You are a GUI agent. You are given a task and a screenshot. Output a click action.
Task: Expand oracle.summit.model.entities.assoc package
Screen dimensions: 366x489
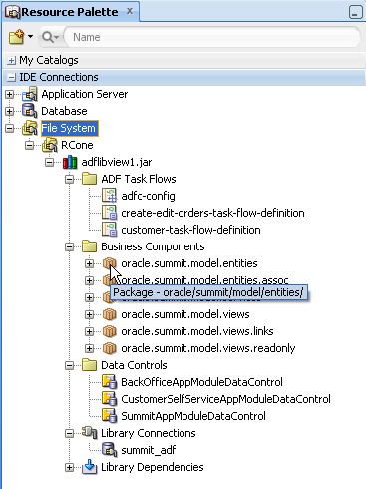pos(89,280)
